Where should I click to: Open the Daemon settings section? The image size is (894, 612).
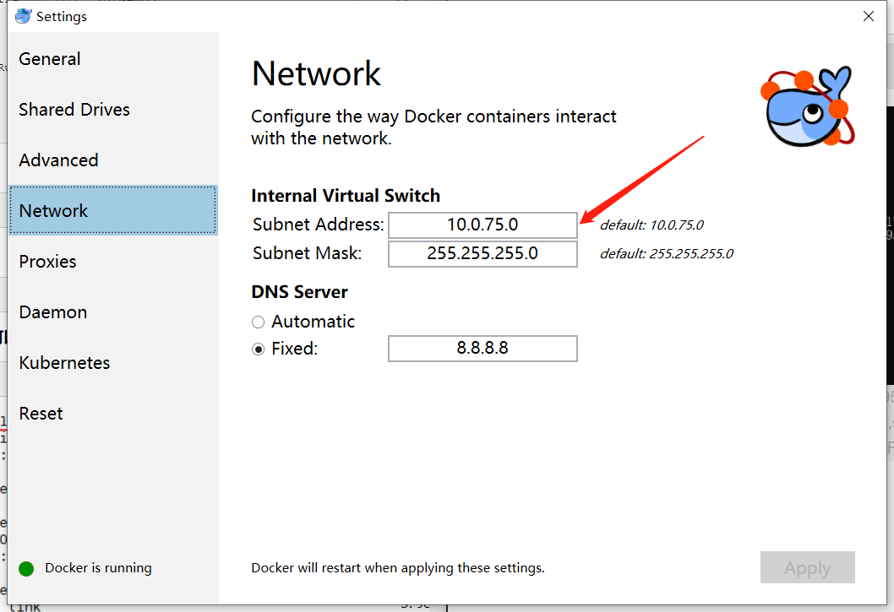tap(52, 312)
